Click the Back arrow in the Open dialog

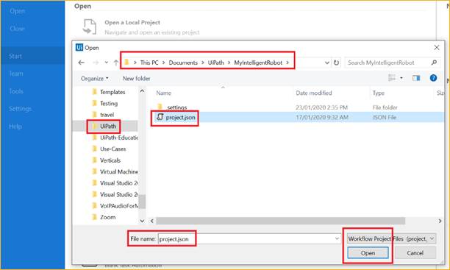81,63
